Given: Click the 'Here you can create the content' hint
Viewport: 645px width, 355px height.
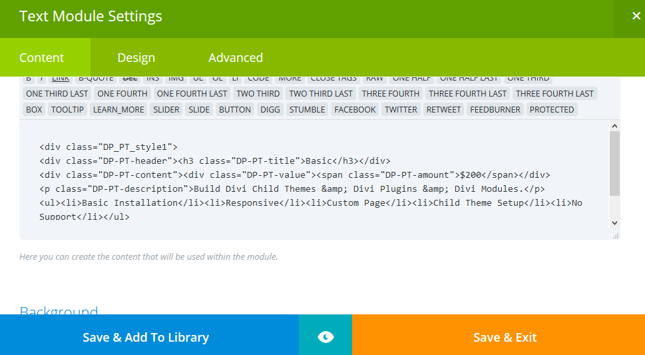Looking at the screenshot, I should [x=148, y=256].
